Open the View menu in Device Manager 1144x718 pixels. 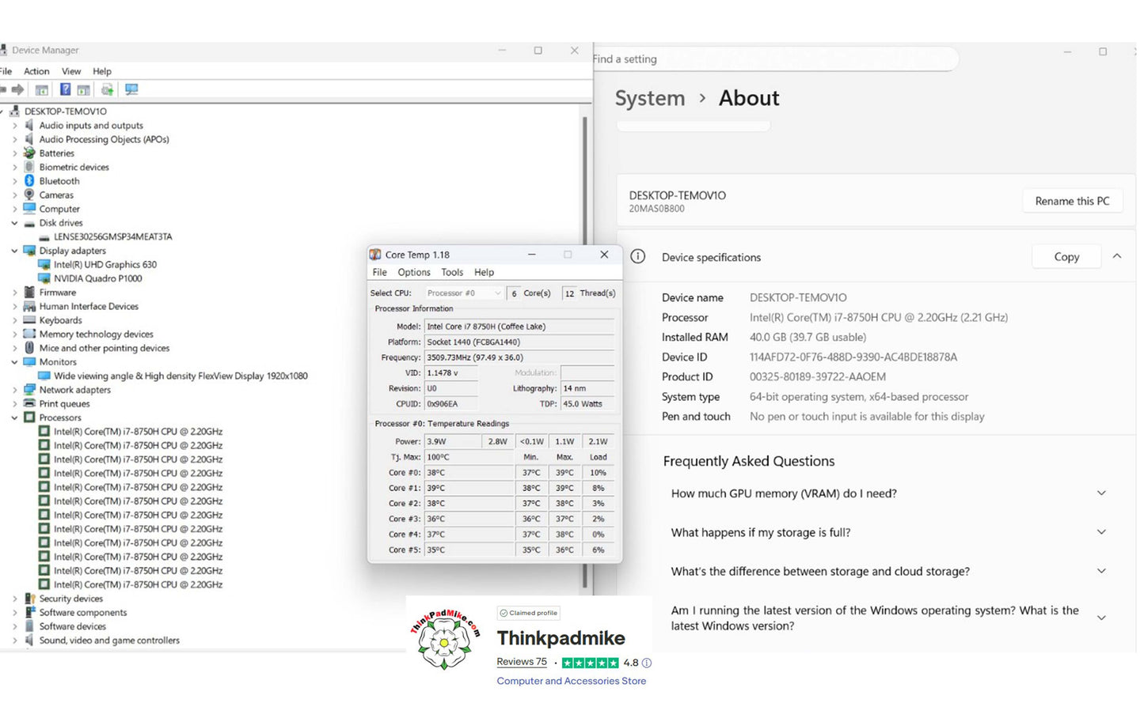(x=71, y=71)
